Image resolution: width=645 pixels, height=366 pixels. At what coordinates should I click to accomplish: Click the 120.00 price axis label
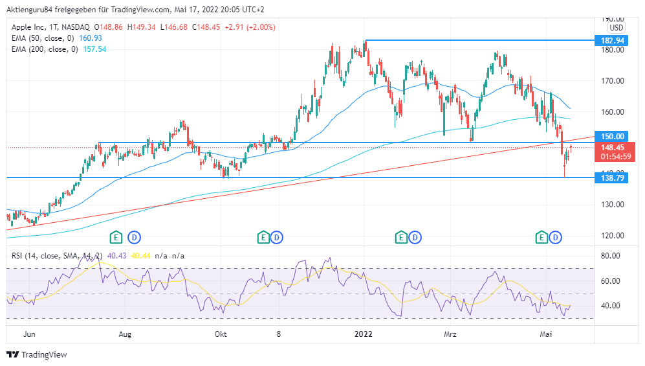(x=613, y=236)
